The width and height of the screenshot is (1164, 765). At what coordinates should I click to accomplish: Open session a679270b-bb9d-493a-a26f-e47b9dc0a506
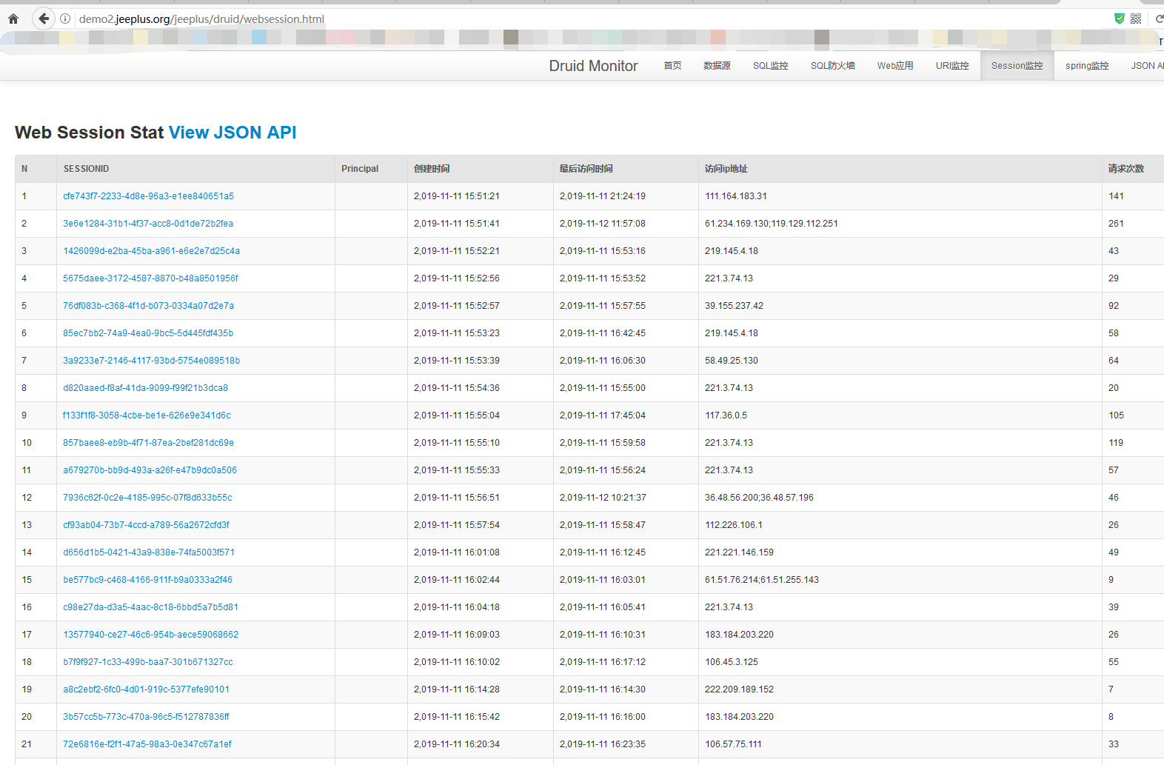pos(150,470)
